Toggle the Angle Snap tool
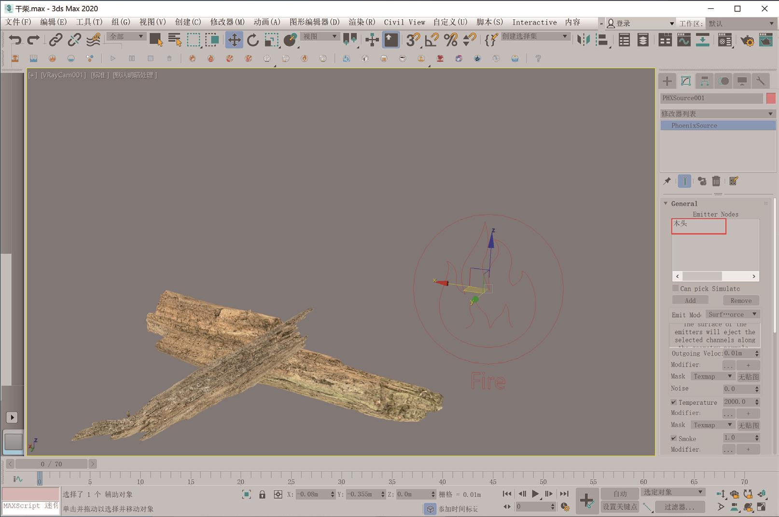This screenshot has width=779, height=517. pos(431,40)
